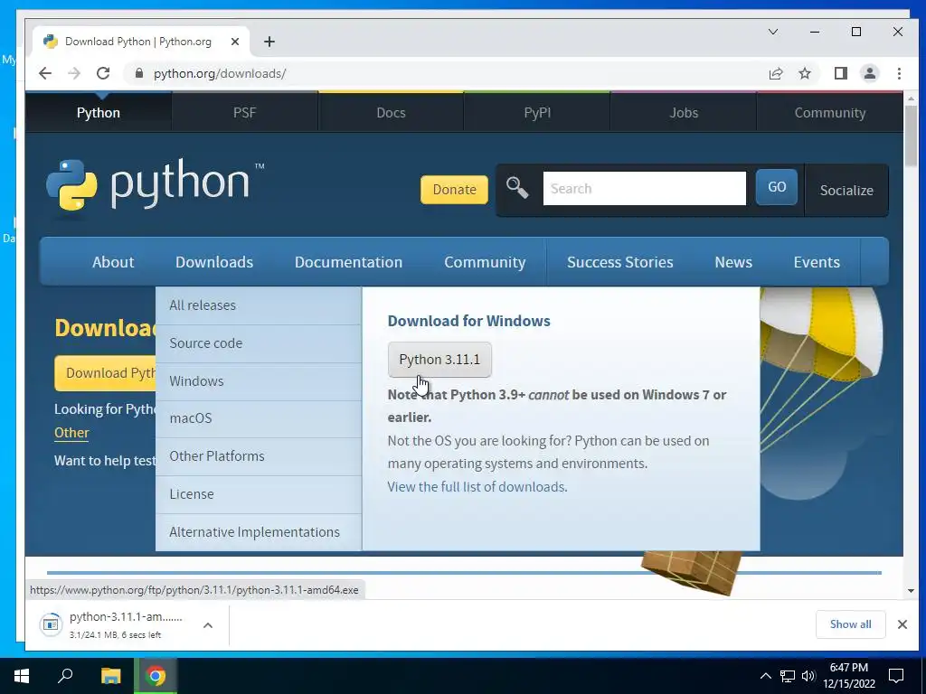Choose All releases in dropdown
The image size is (926, 694).
click(x=259, y=305)
